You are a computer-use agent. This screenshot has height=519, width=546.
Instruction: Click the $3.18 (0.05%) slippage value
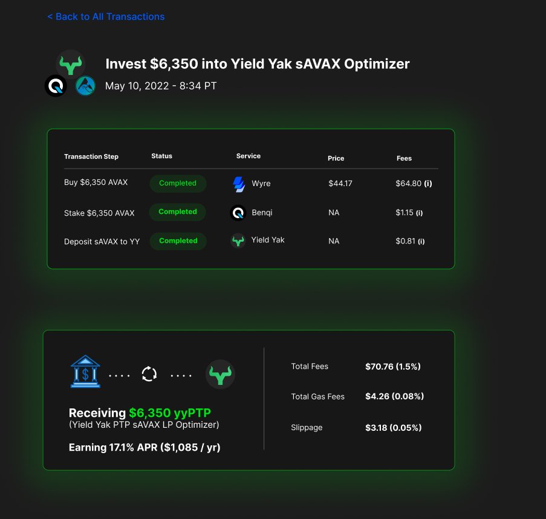[394, 428]
